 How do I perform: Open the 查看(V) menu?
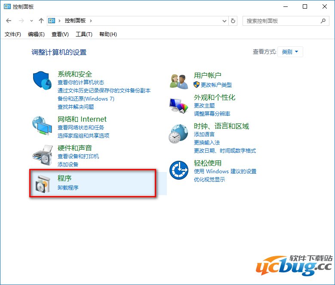pyautogui.click(x=60, y=34)
